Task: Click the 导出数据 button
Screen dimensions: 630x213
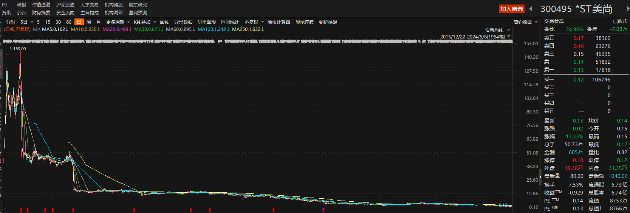Action: pyautogui.click(x=183, y=22)
